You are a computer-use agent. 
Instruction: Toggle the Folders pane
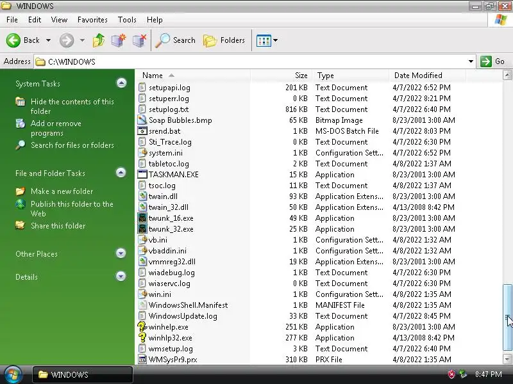224,40
